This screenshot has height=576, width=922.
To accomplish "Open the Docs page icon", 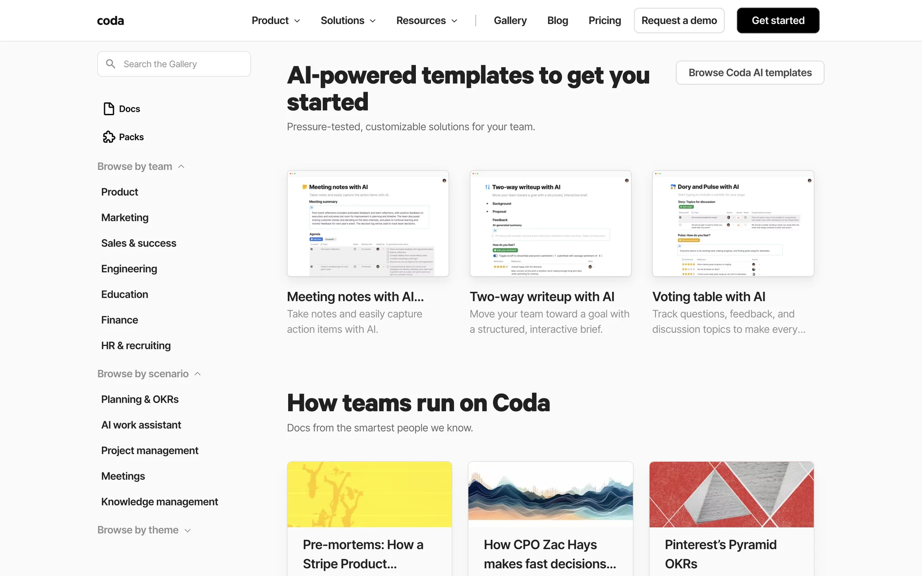I will (x=109, y=109).
